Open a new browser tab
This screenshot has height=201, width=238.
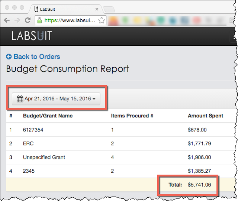109,9
